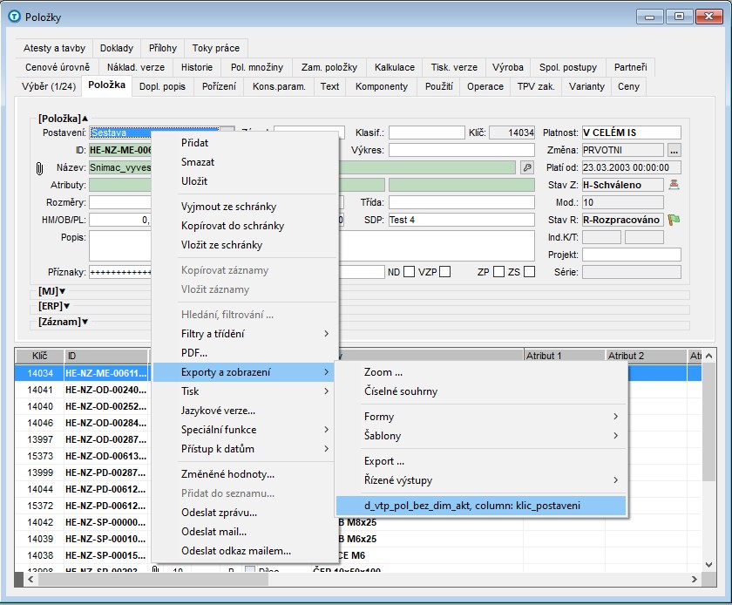Switch to the Atesty a tavby tab
Viewport: 732px width, 605px height.
pos(54,48)
